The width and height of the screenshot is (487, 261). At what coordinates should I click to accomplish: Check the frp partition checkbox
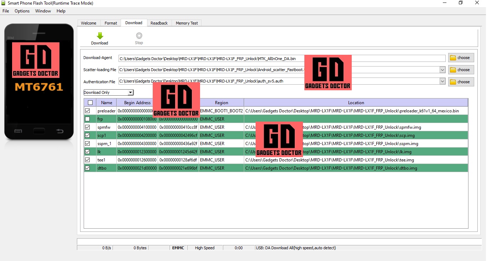coord(87,119)
